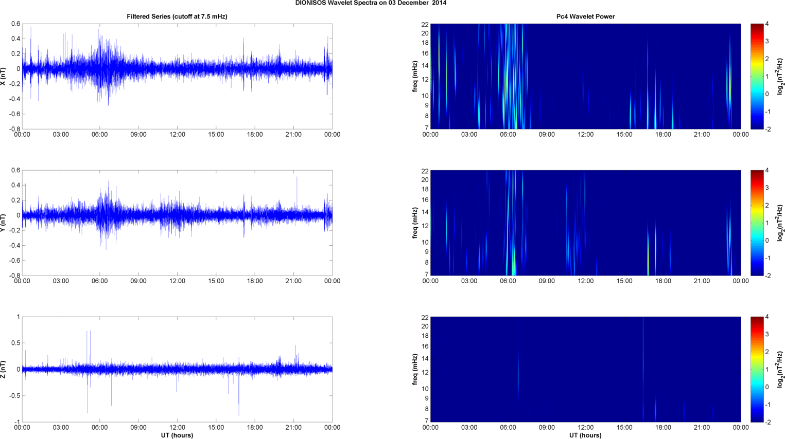Image resolution: width=785 pixels, height=439 pixels.
Task: Click the '-2' tick on the middle colorbar
Action: [768, 276]
